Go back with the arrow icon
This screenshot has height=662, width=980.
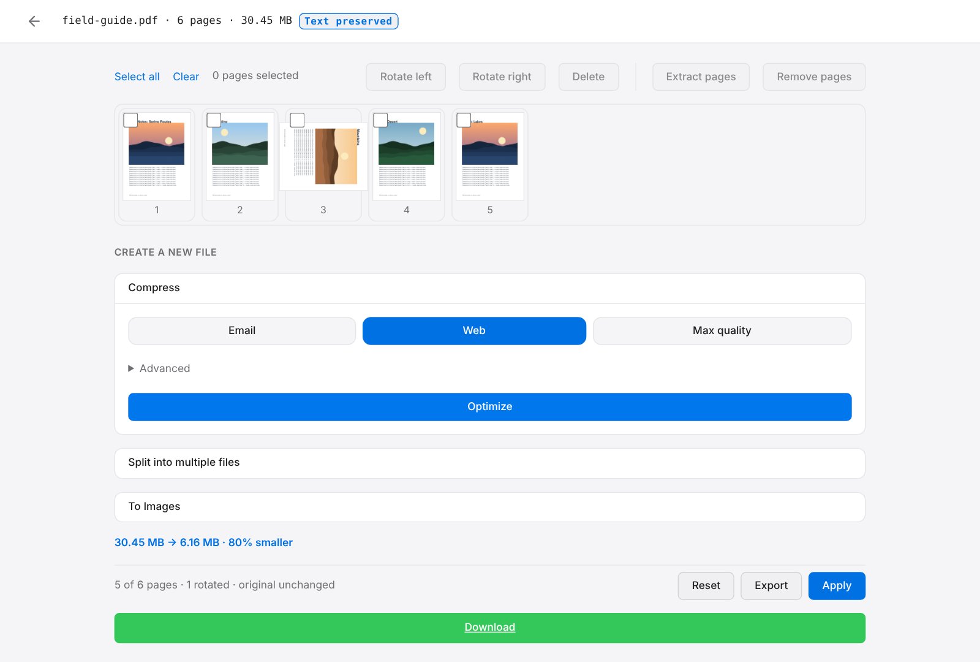(34, 21)
